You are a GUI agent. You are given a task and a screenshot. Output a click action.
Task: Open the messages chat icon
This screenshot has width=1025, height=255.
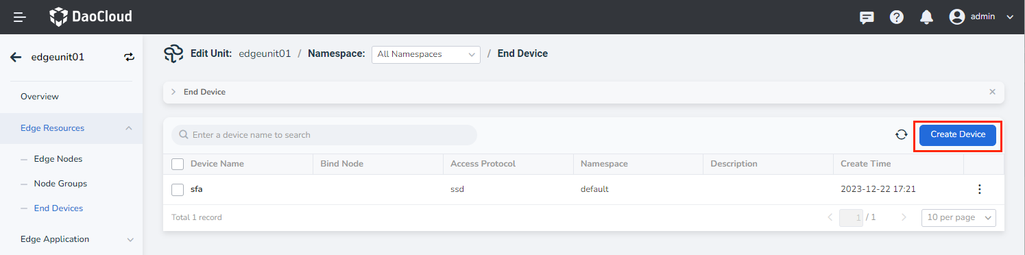(x=867, y=17)
